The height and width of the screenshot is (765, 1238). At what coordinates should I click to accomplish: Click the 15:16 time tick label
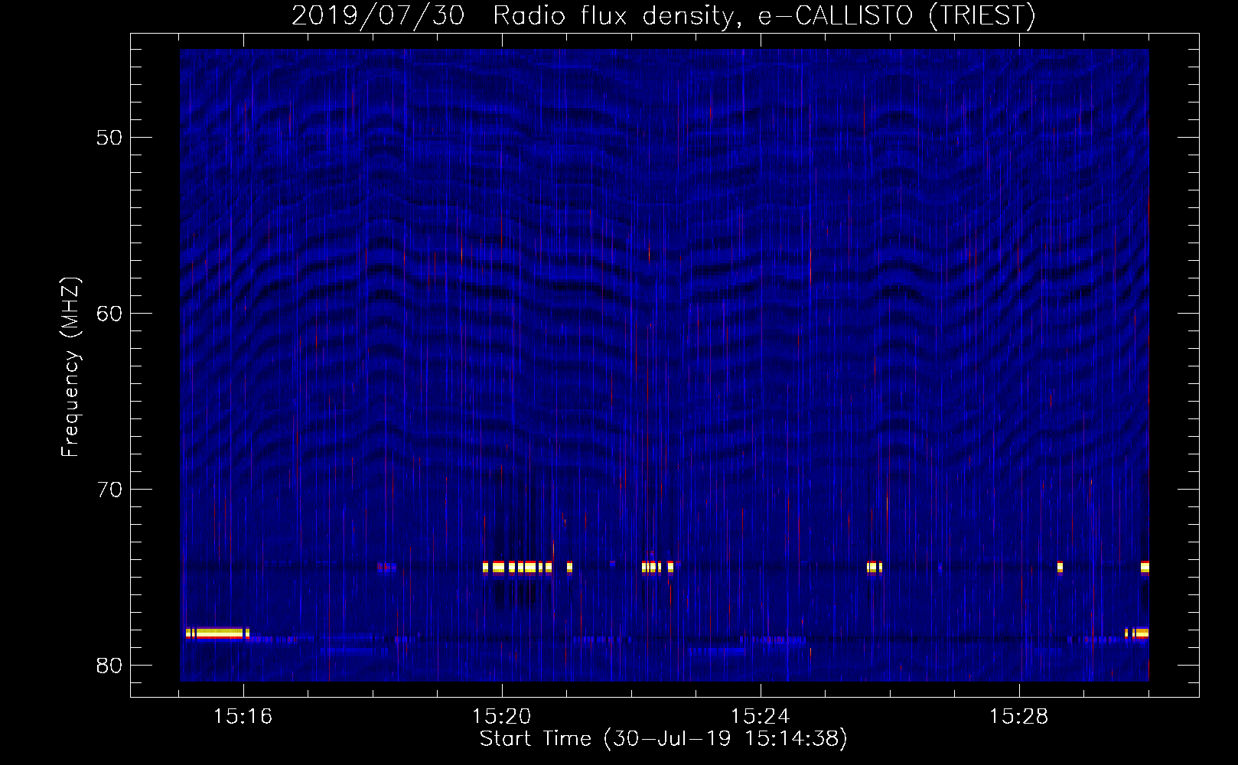243,717
